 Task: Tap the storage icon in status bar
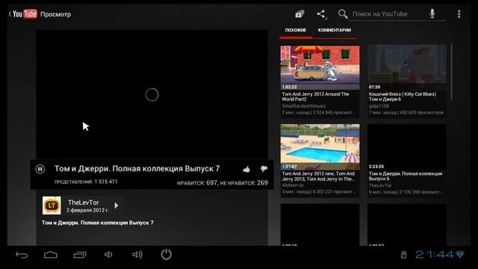pyautogui.click(x=403, y=255)
